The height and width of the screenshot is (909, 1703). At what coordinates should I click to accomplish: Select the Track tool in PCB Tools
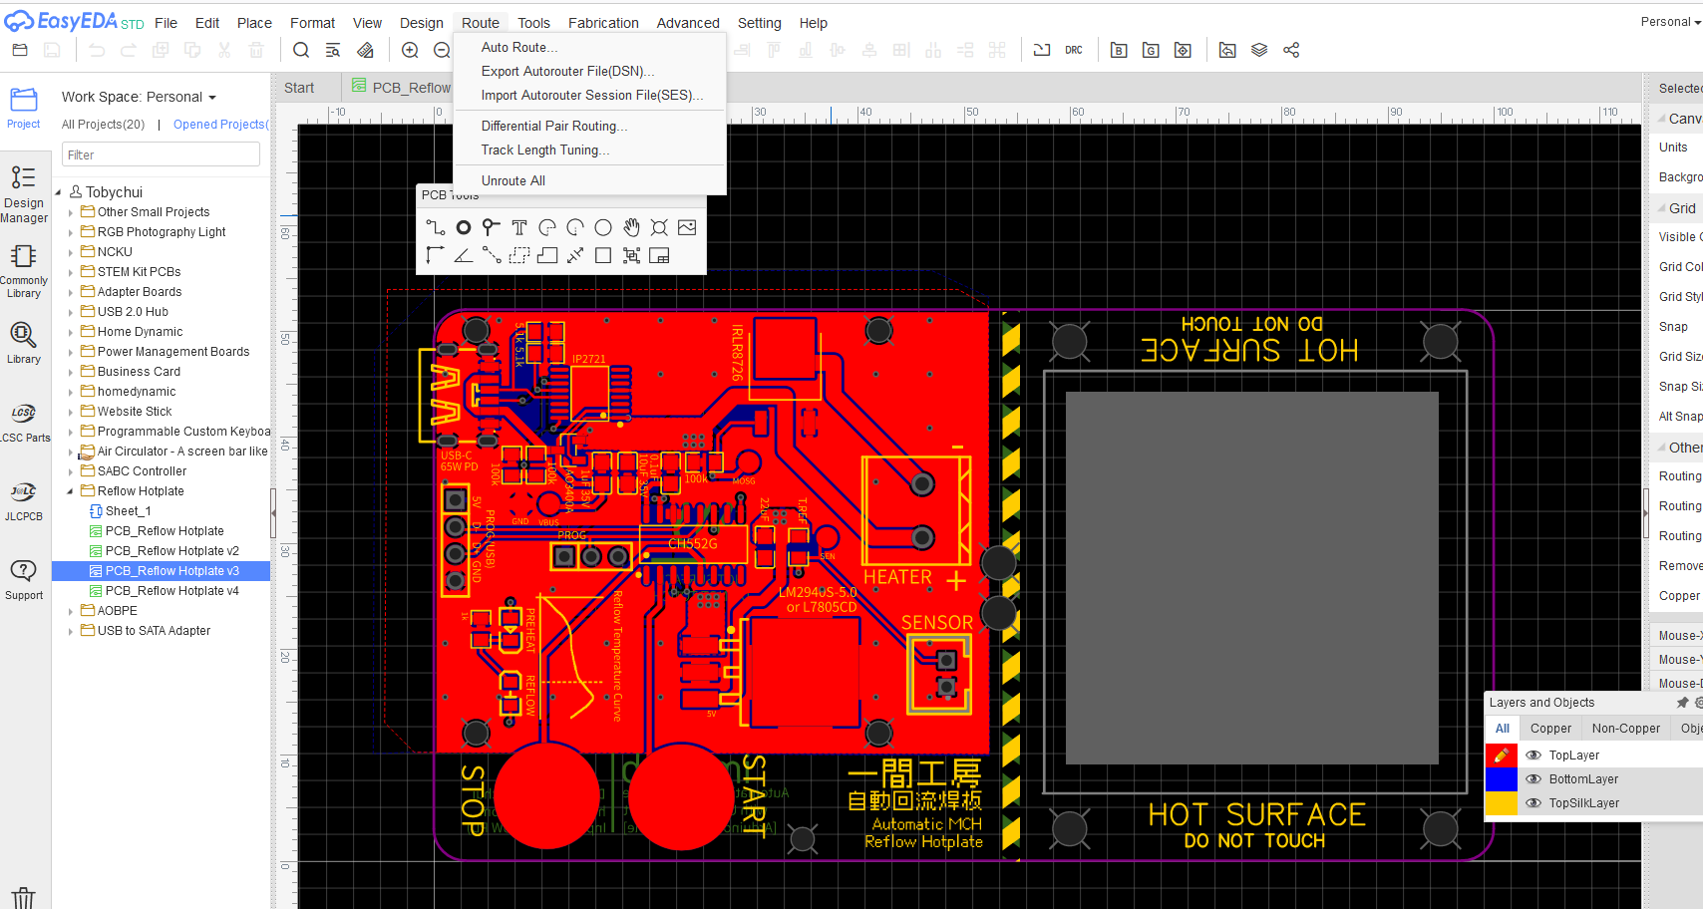point(435,227)
